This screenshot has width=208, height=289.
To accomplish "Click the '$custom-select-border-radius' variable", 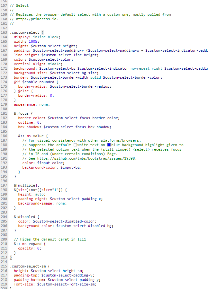I will click(80, 86).
